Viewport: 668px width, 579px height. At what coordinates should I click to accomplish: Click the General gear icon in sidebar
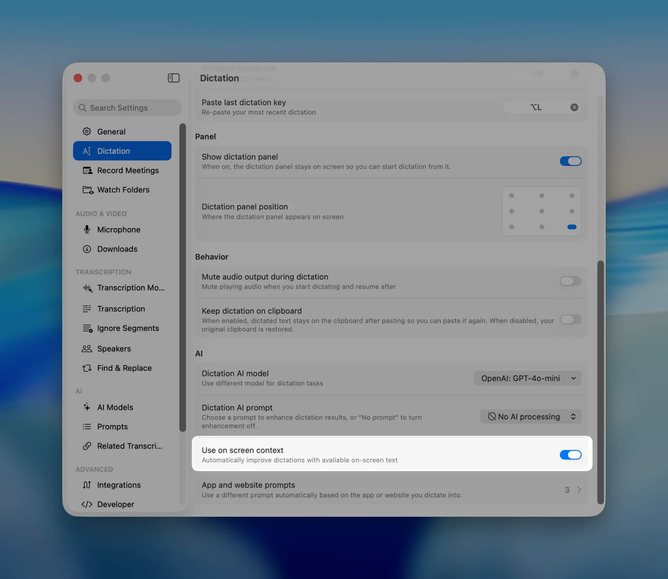[87, 132]
